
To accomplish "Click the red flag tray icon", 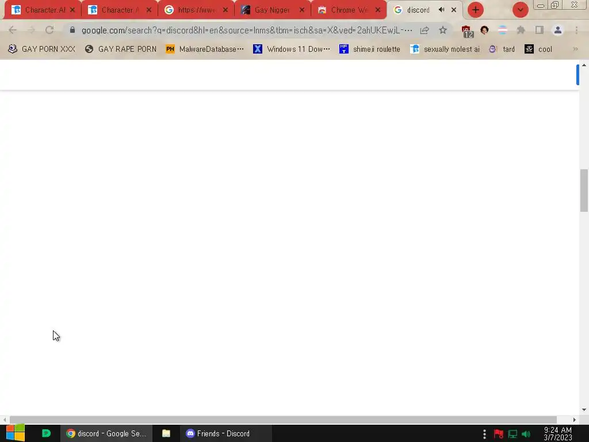I will click(499, 434).
